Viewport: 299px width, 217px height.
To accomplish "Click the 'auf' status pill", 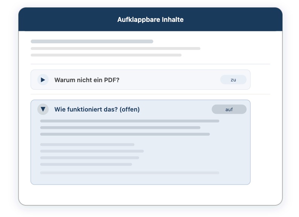I will pyautogui.click(x=229, y=109).
